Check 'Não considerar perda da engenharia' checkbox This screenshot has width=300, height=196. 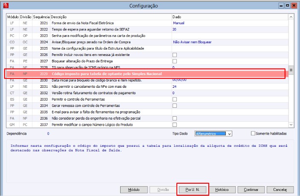(174, 118)
